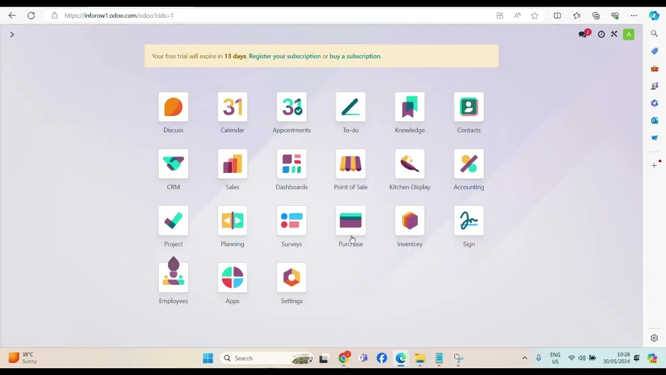Open the Windows Start menu
Screen dimensions: 666x375
[x=208, y=358]
